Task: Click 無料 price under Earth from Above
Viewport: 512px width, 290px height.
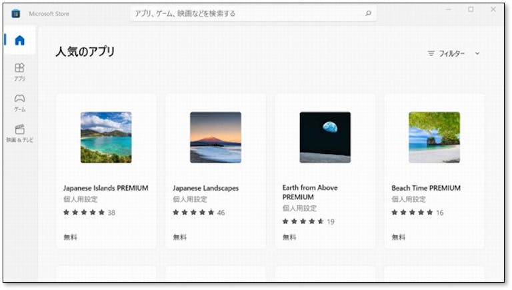Action: pos(289,237)
